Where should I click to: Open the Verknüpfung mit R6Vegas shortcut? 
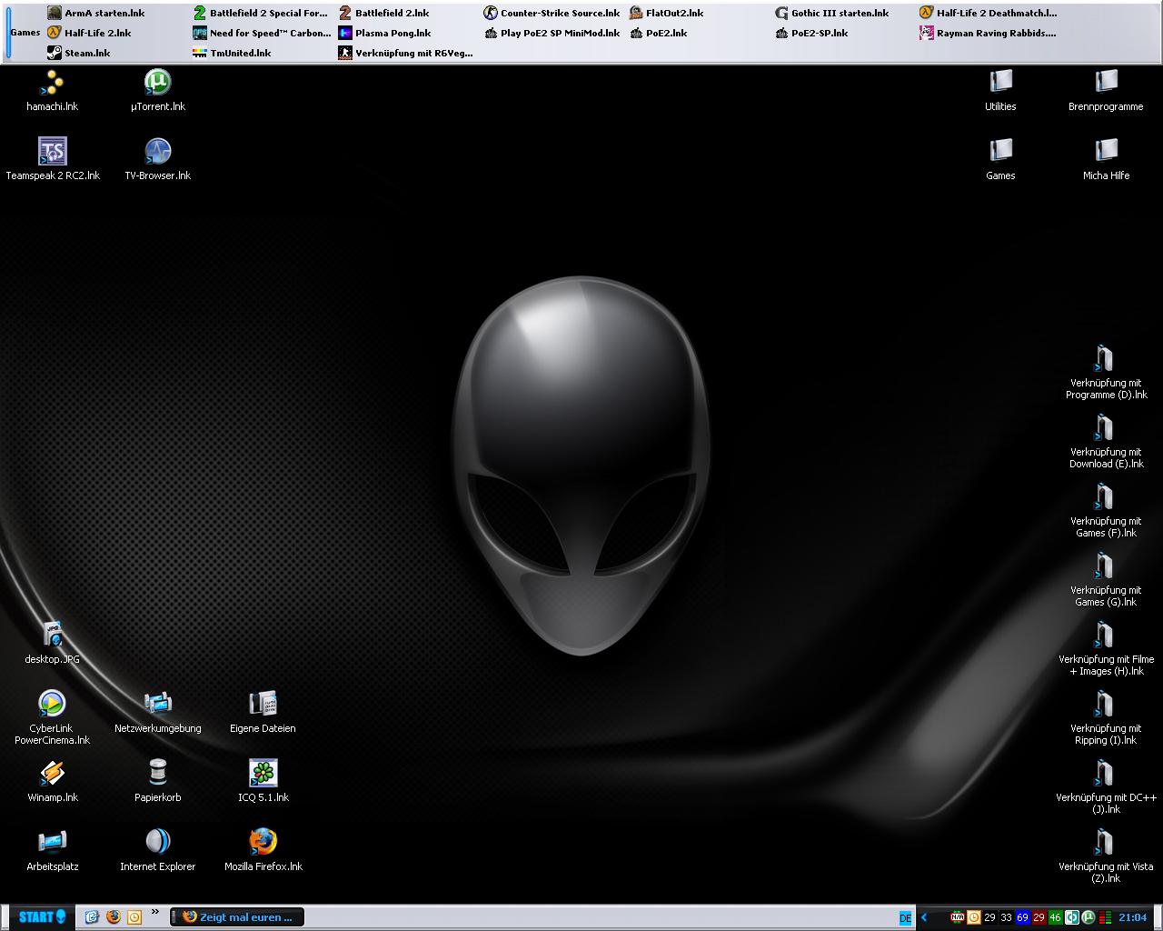(x=406, y=53)
